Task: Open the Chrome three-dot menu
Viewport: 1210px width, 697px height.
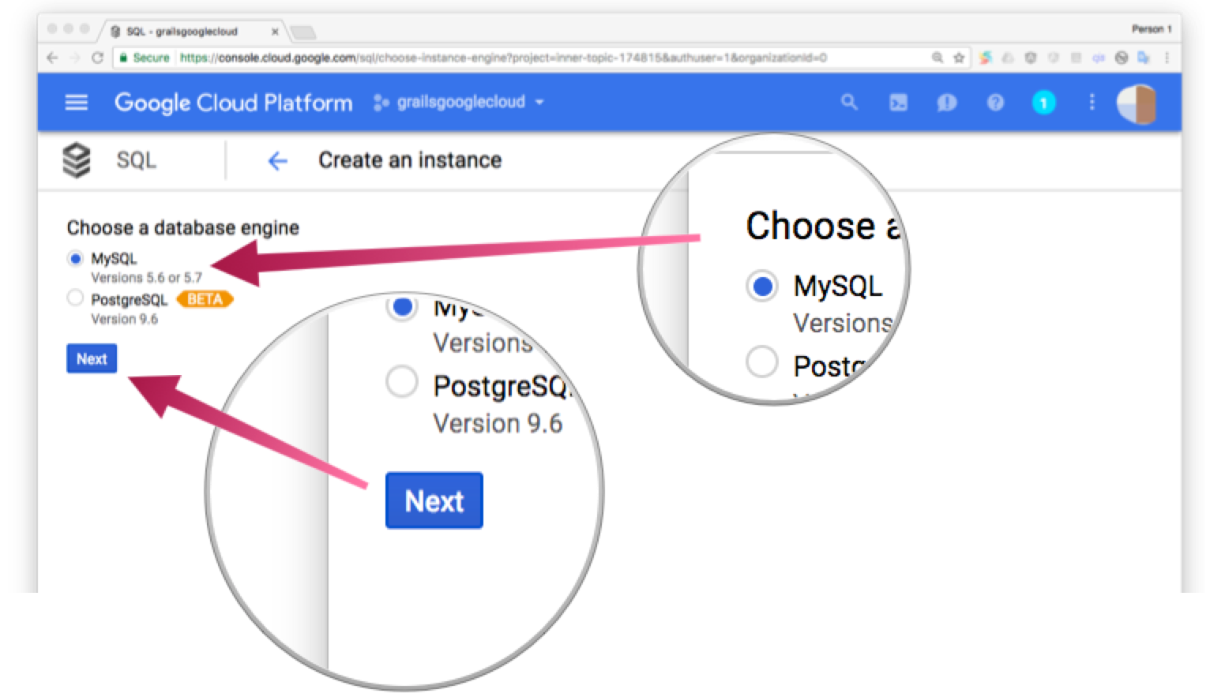Action: pyautogui.click(x=1167, y=58)
